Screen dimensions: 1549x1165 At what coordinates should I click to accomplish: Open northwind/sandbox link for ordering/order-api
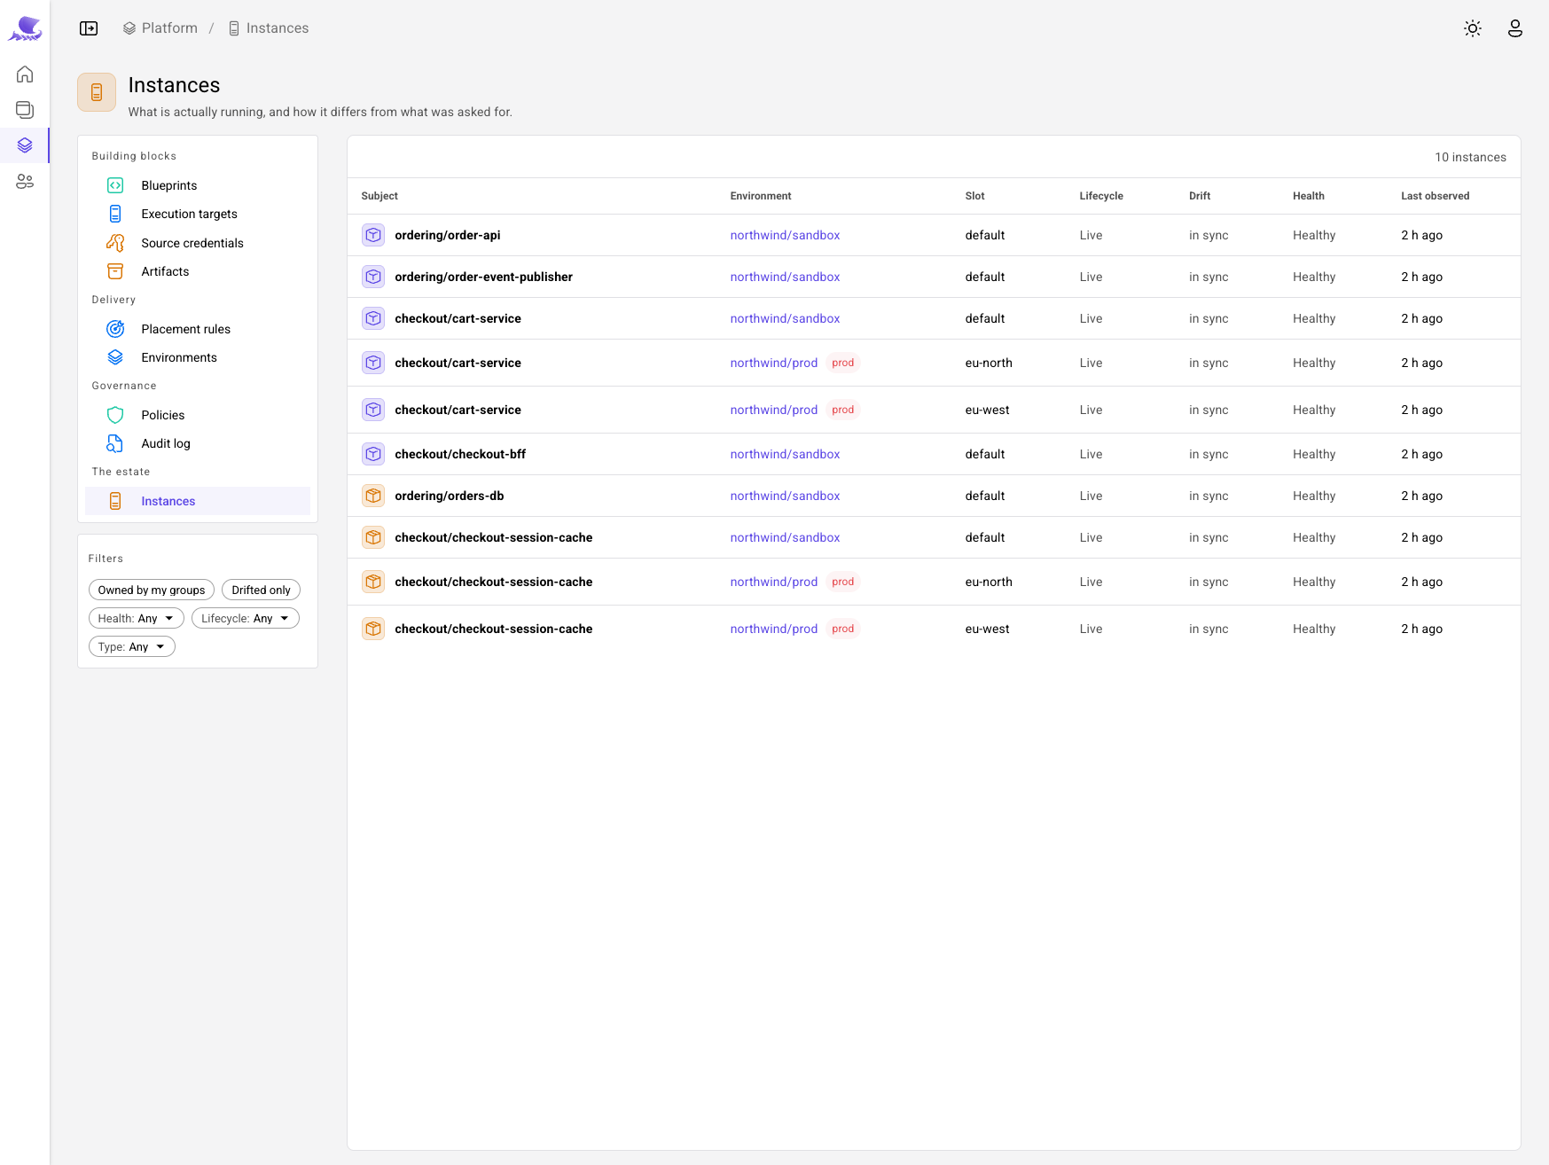(785, 235)
